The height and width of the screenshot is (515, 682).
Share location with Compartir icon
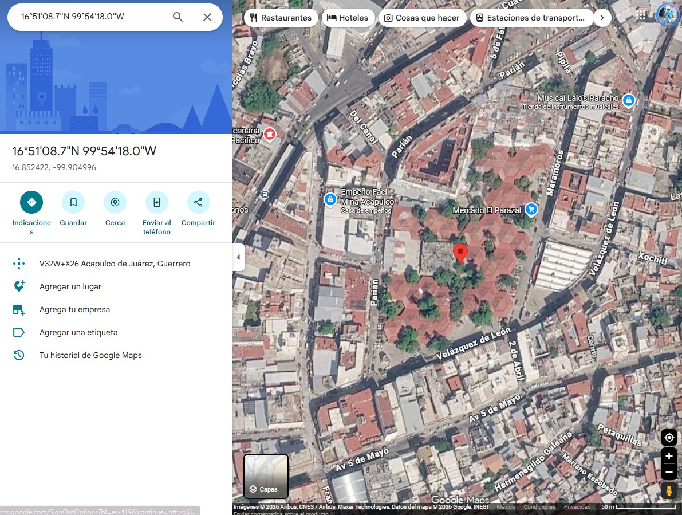click(198, 202)
